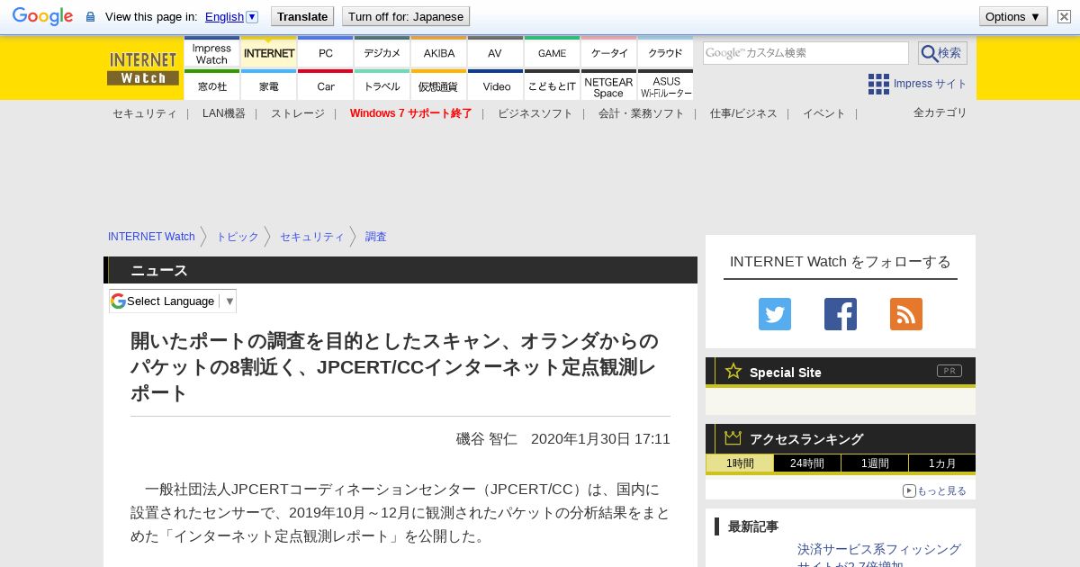Open the Impress Watch tab
The image size is (1080, 567).
(x=211, y=53)
